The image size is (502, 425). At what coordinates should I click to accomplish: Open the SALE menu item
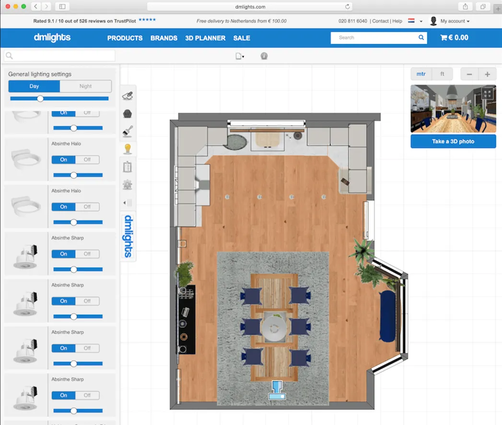(241, 38)
